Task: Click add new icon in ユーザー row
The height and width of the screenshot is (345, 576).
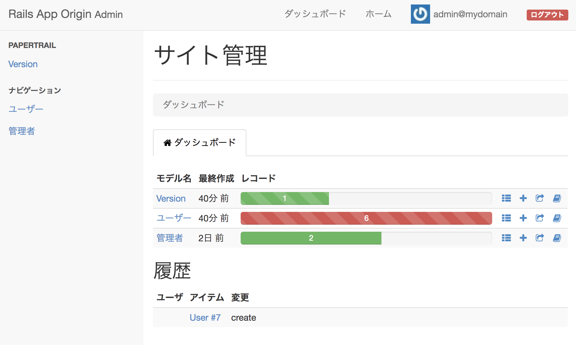Action: click(523, 218)
